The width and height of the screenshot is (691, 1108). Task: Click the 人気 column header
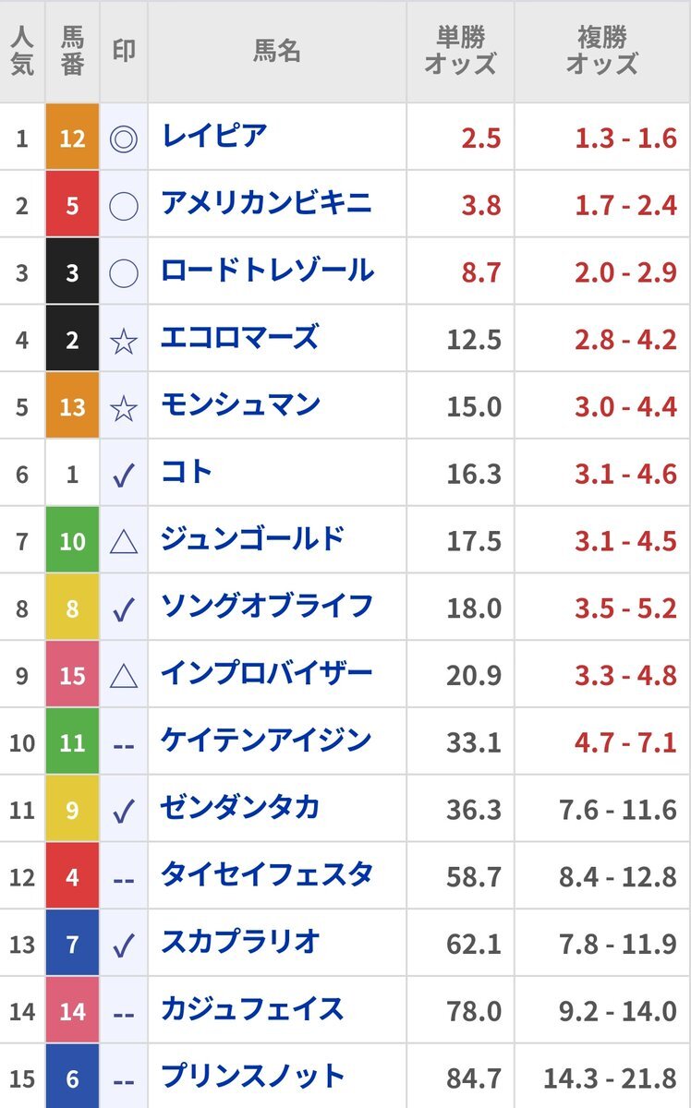coord(22,51)
